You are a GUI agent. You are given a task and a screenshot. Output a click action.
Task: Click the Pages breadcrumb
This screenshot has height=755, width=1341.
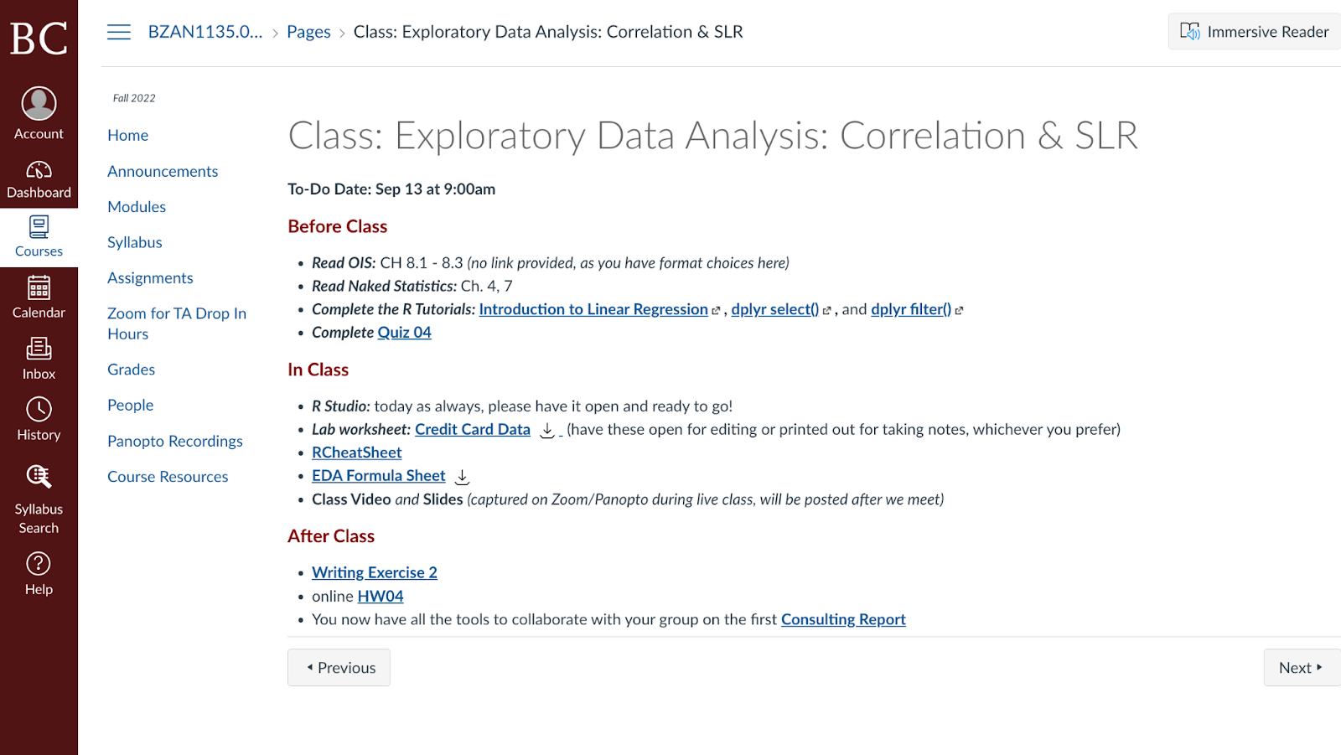308,32
